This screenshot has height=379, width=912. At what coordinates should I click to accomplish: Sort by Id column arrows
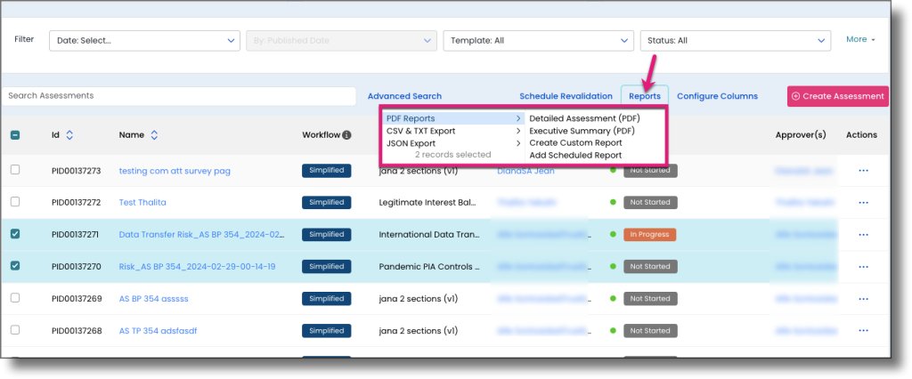[69, 135]
